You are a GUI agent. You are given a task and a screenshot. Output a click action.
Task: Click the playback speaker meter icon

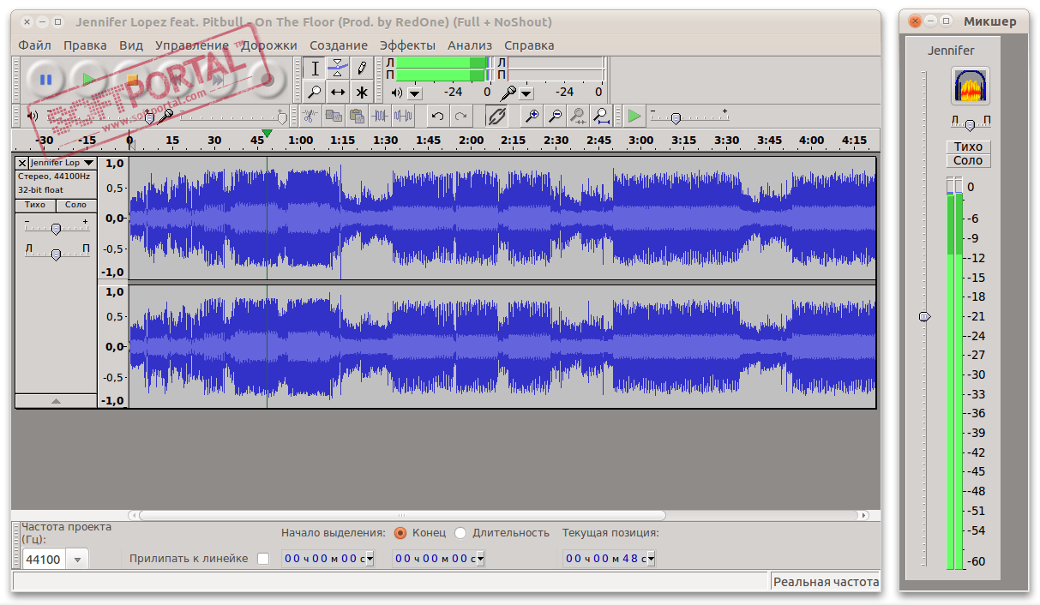coord(397,93)
